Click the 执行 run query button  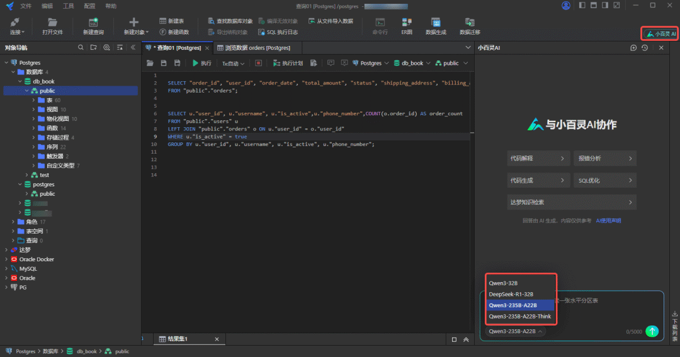pyautogui.click(x=201, y=64)
